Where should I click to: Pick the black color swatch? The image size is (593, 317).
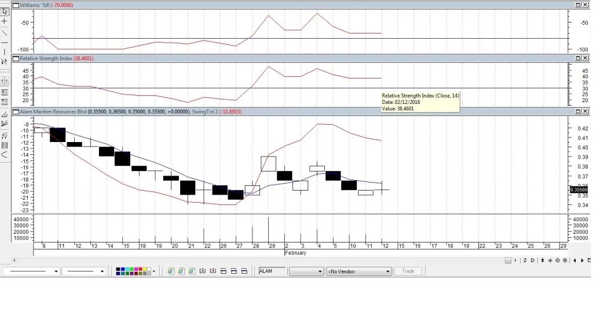(x=118, y=269)
